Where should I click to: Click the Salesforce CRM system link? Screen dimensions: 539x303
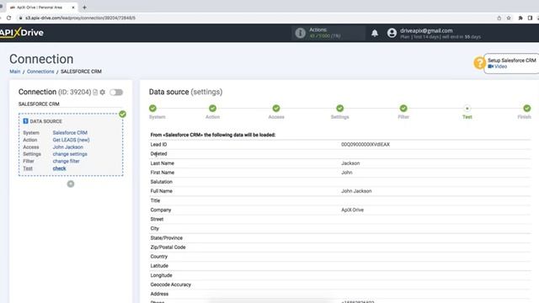point(70,133)
